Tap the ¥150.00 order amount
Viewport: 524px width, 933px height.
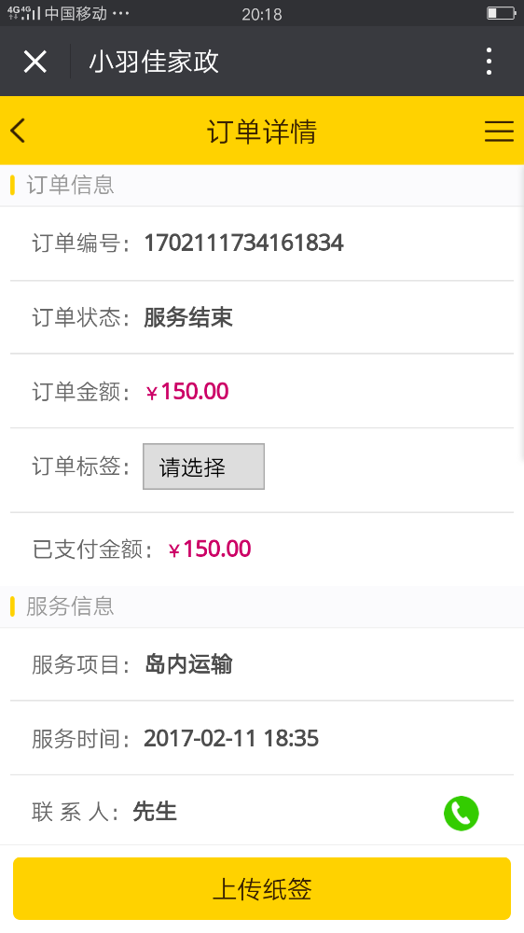point(187,392)
